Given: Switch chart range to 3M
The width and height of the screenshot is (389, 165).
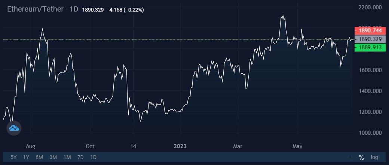Looking at the screenshot, I should (x=53, y=157).
